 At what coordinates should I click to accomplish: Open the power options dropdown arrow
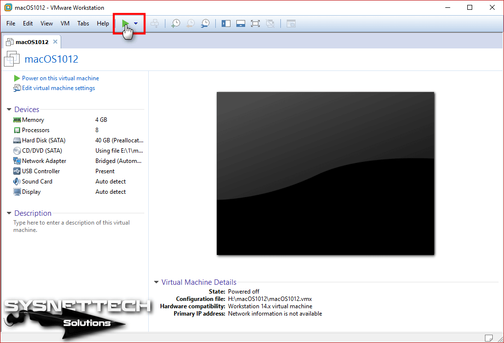tap(136, 23)
